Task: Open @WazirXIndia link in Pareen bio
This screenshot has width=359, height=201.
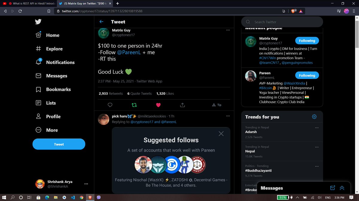Action: pos(295,83)
